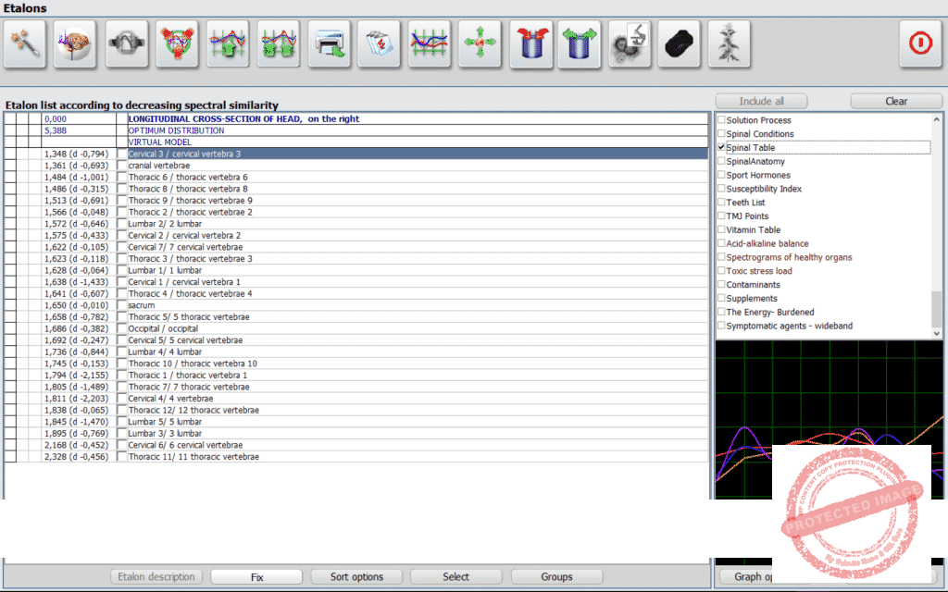Screen dimensions: 948x592
Task: Click the documents report toolbar icon
Action: (x=379, y=43)
